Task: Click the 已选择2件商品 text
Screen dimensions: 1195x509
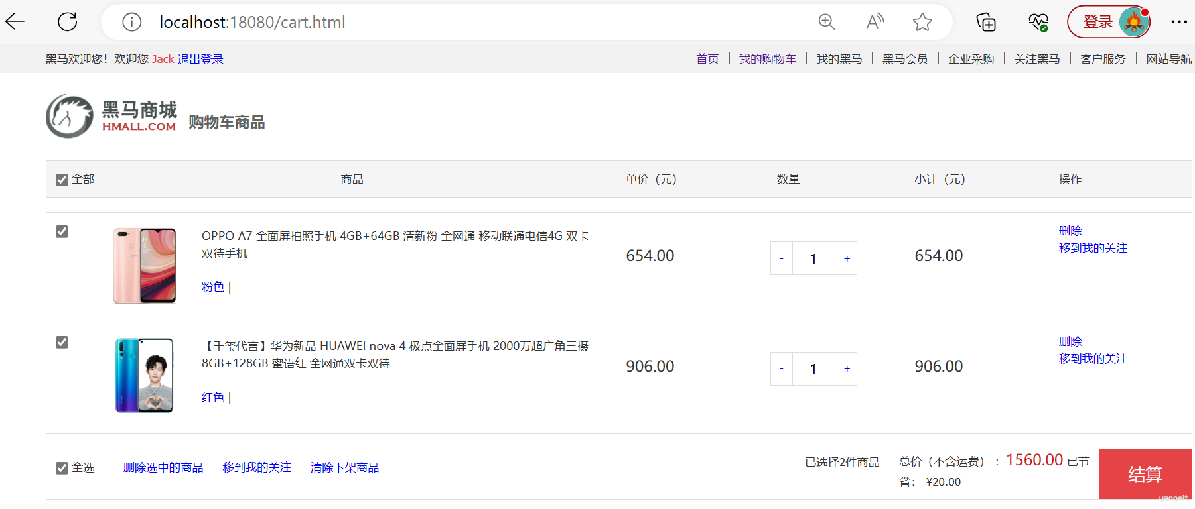Action: point(842,462)
